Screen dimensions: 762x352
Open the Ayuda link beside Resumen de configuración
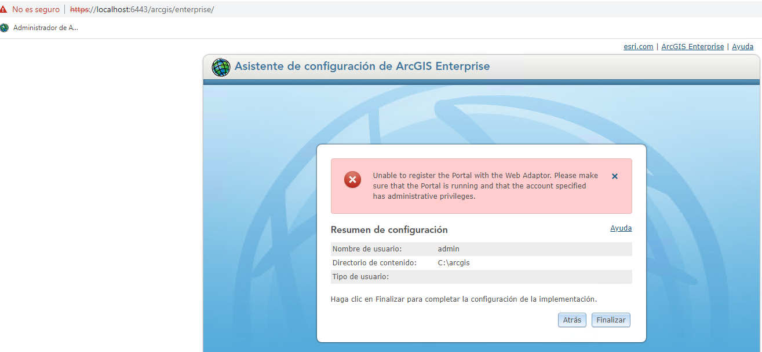tap(621, 228)
